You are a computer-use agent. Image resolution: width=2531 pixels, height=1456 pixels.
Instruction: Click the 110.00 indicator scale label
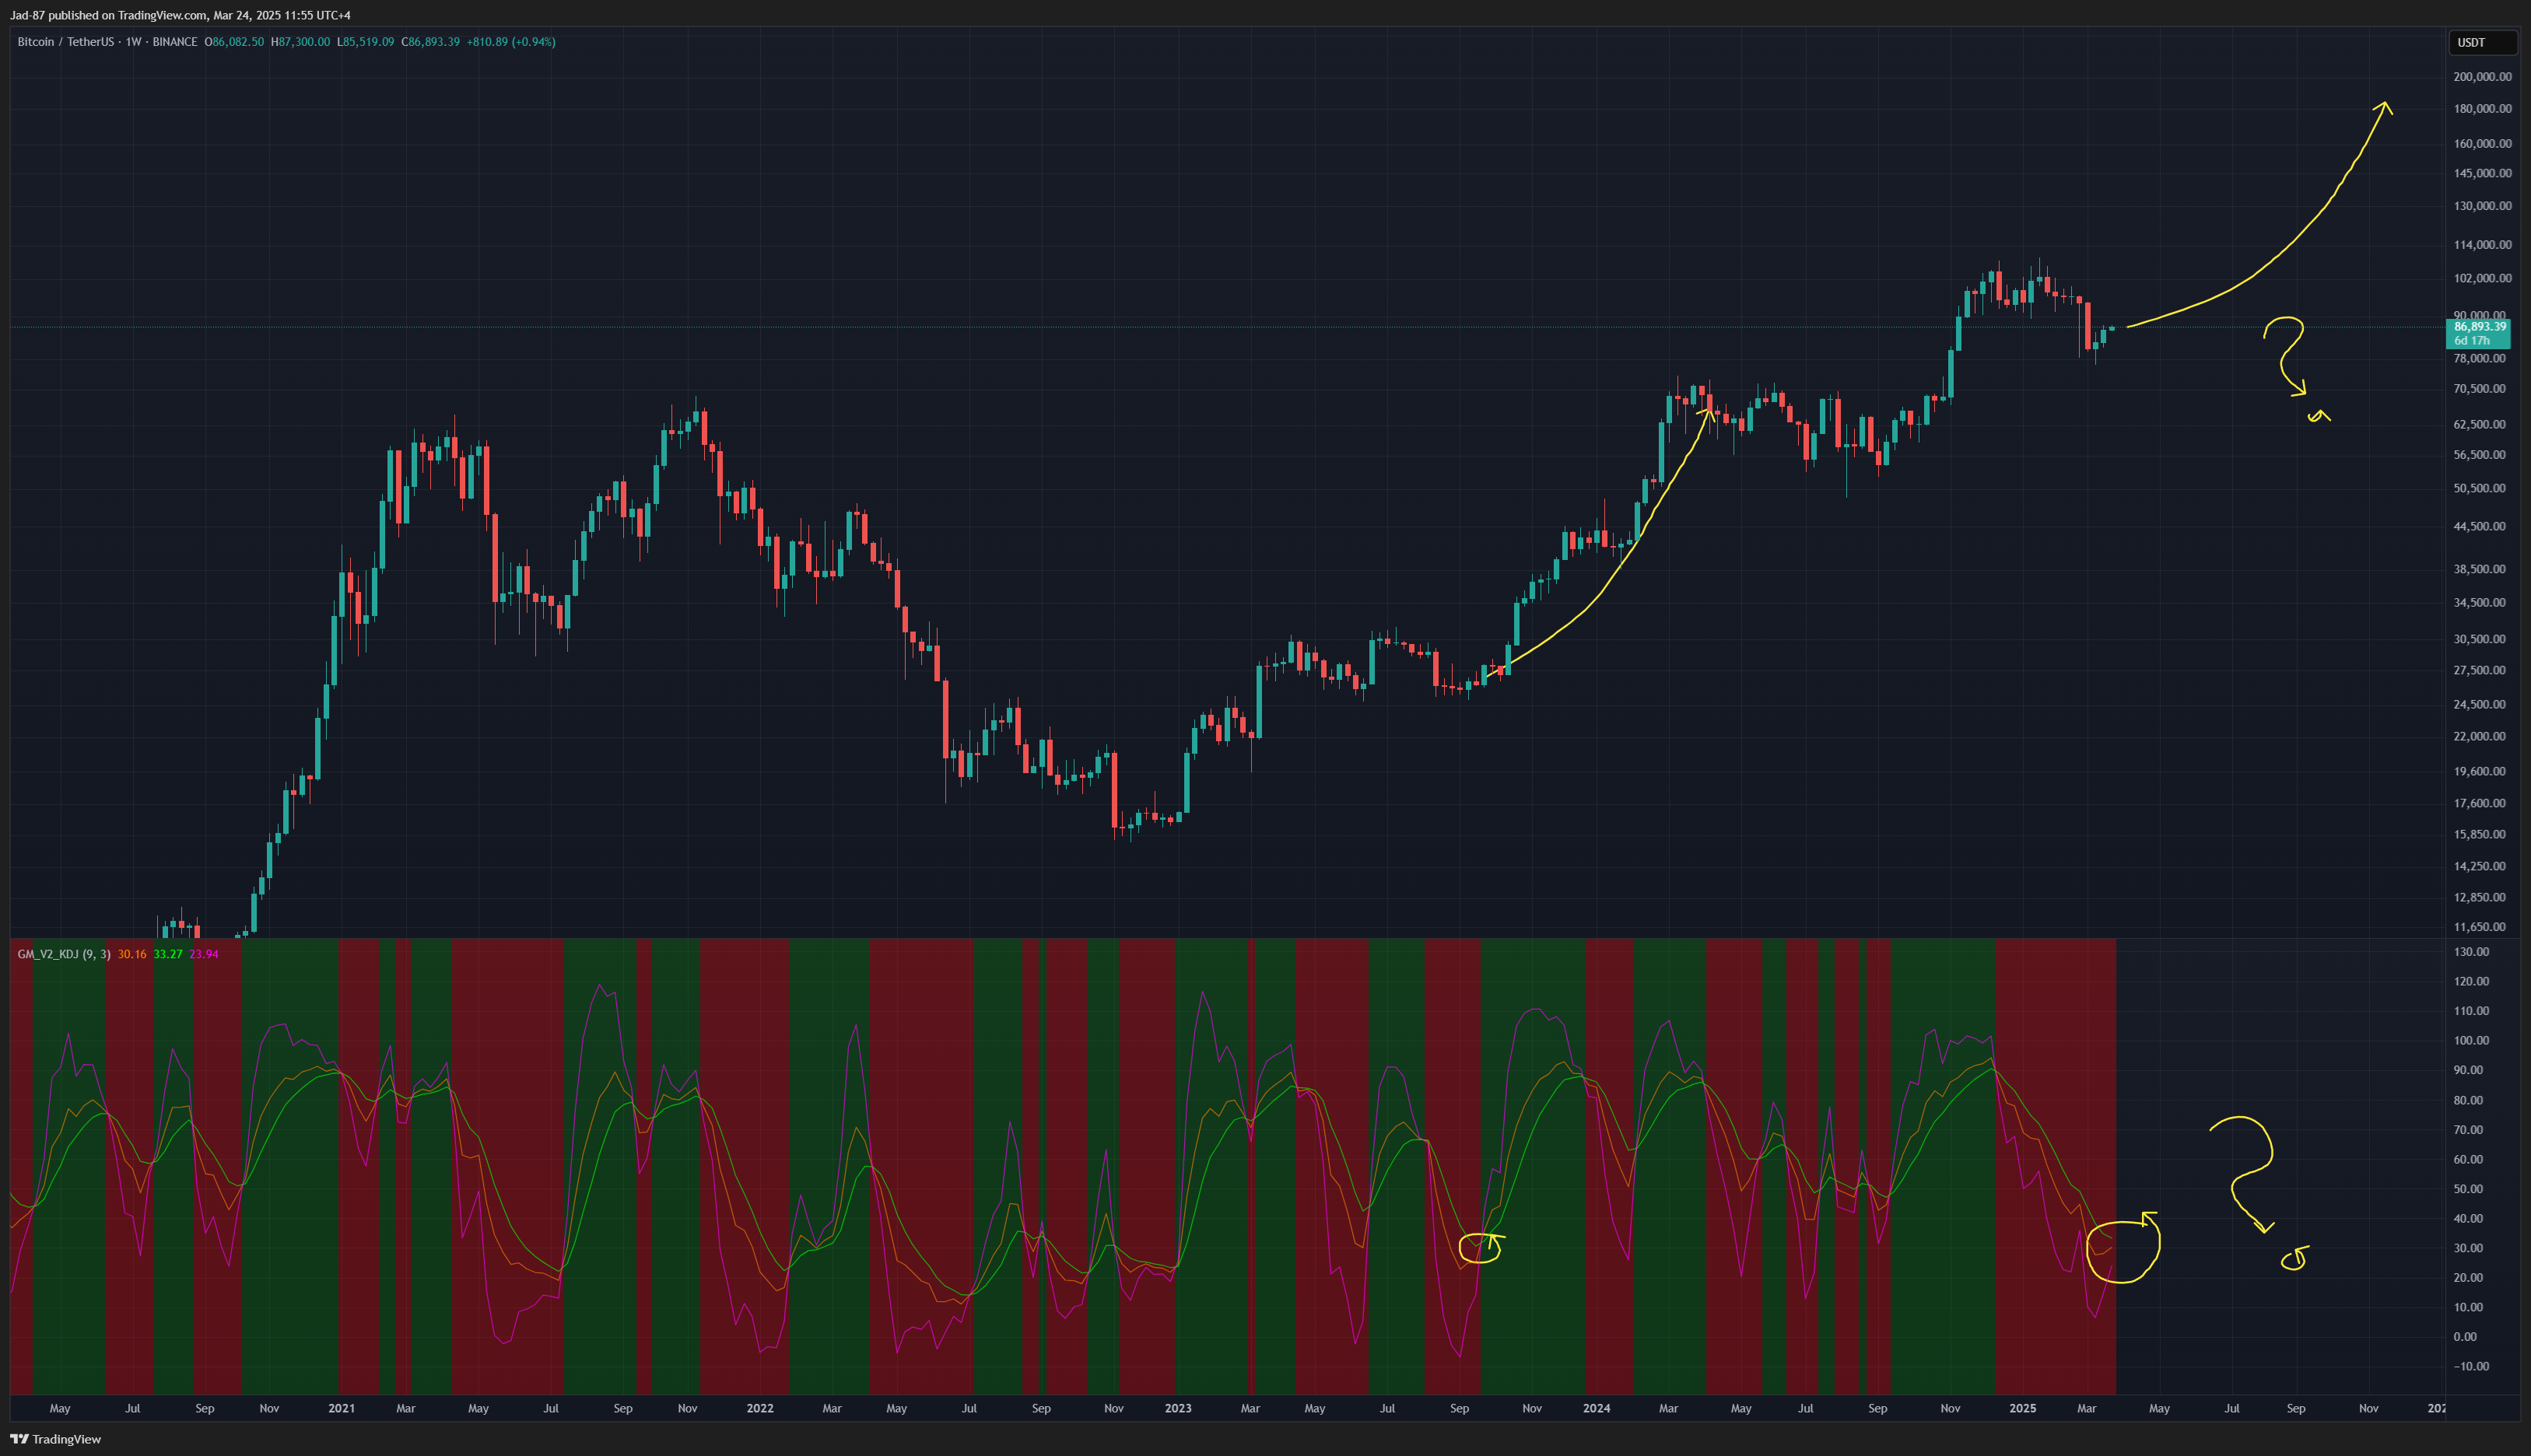2471,1012
